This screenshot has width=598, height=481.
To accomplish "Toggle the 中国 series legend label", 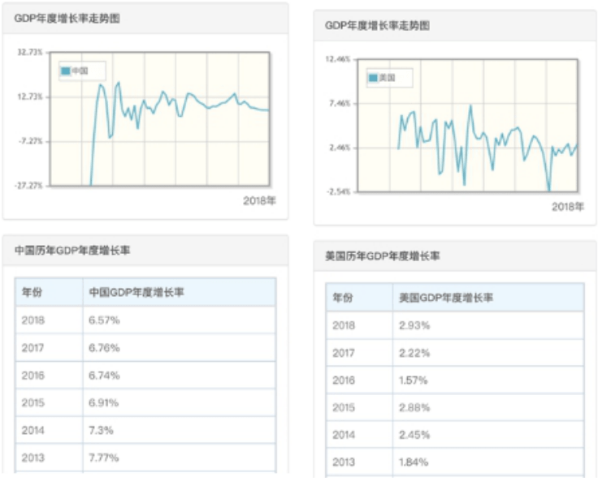I will click(80, 71).
